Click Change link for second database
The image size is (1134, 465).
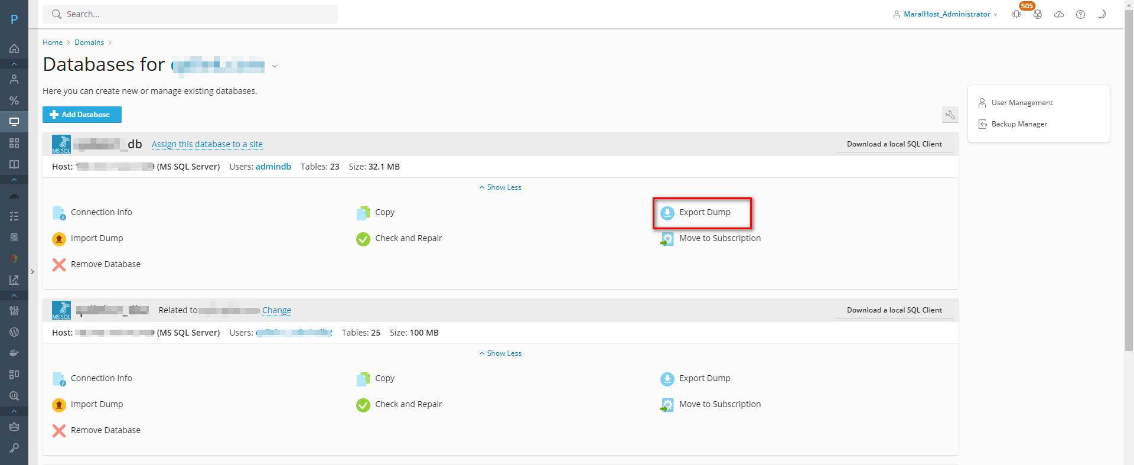276,310
